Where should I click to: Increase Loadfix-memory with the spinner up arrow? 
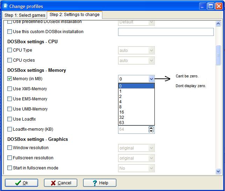coord(151,128)
